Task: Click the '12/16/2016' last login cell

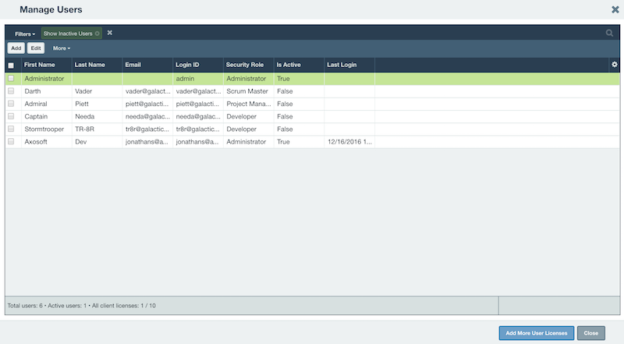Action: (x=349, y=141)
